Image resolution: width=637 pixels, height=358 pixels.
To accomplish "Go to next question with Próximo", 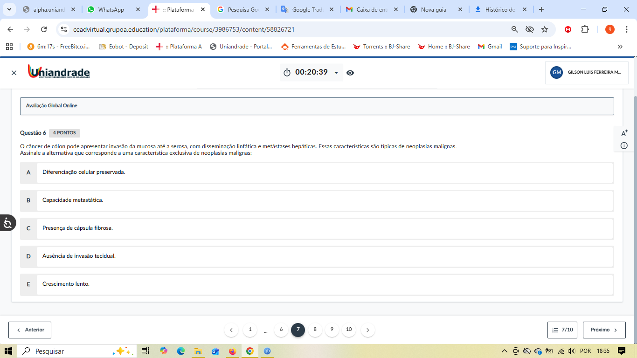I will click(x=604, y=330).
